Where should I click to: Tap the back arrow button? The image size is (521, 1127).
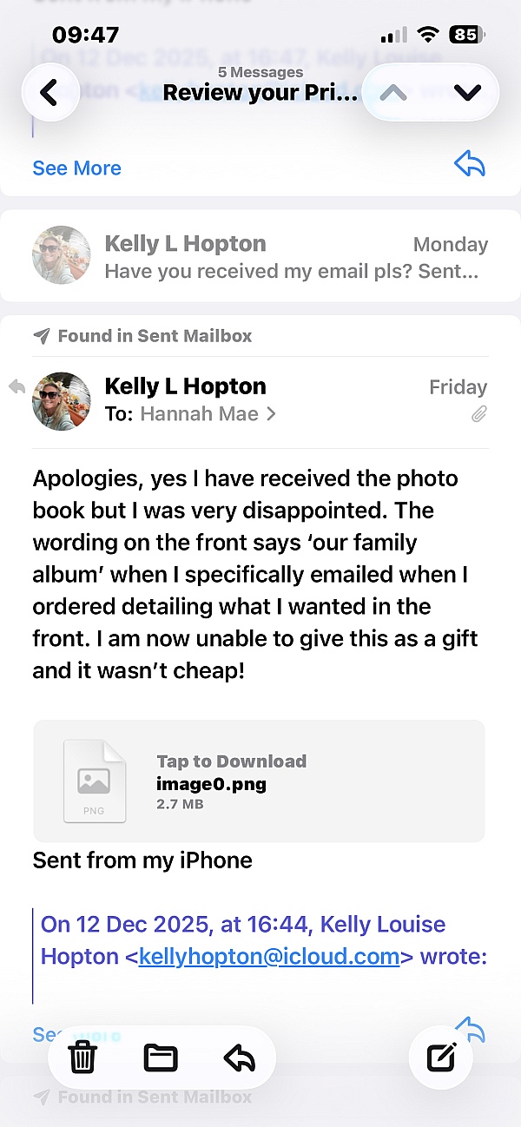49,92
